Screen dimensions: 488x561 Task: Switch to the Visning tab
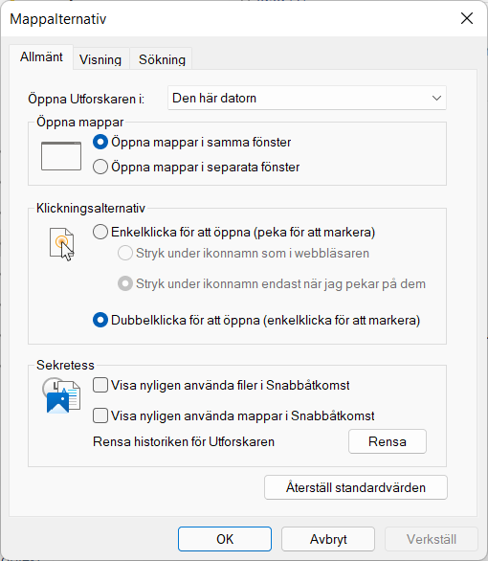tap(100, 59)
